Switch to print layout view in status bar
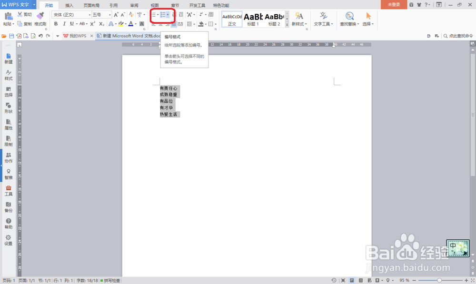The image size is (476, 284). tap(352, 280)
